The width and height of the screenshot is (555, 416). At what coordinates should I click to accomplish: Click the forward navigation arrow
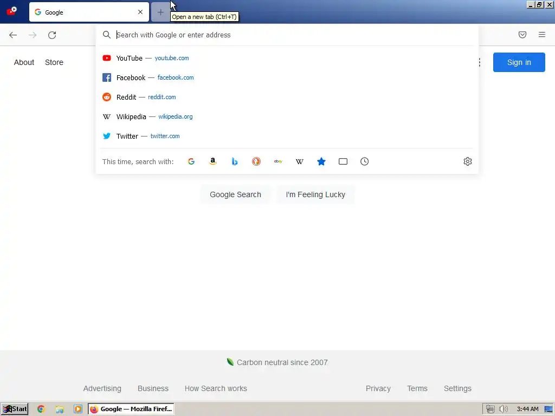point(33,35)
